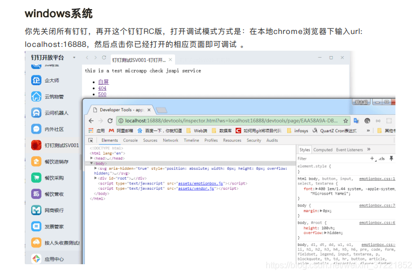Select the html lang="en" node

[x=107, y=153]
